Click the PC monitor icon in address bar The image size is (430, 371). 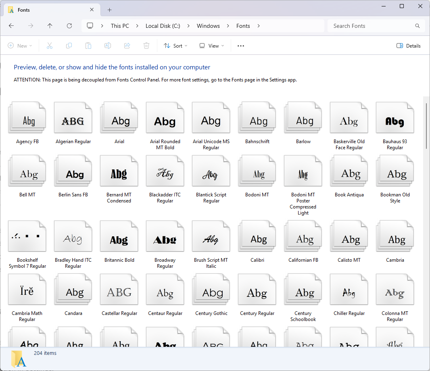click(x=90, y=26)
